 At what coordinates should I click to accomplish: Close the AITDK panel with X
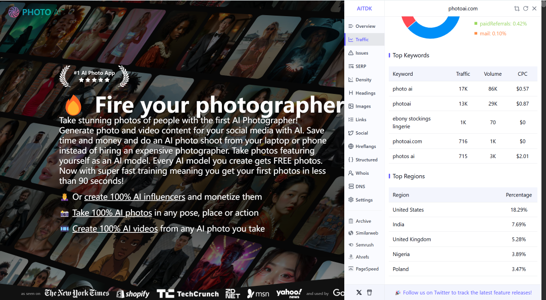[x=534, y=9]
